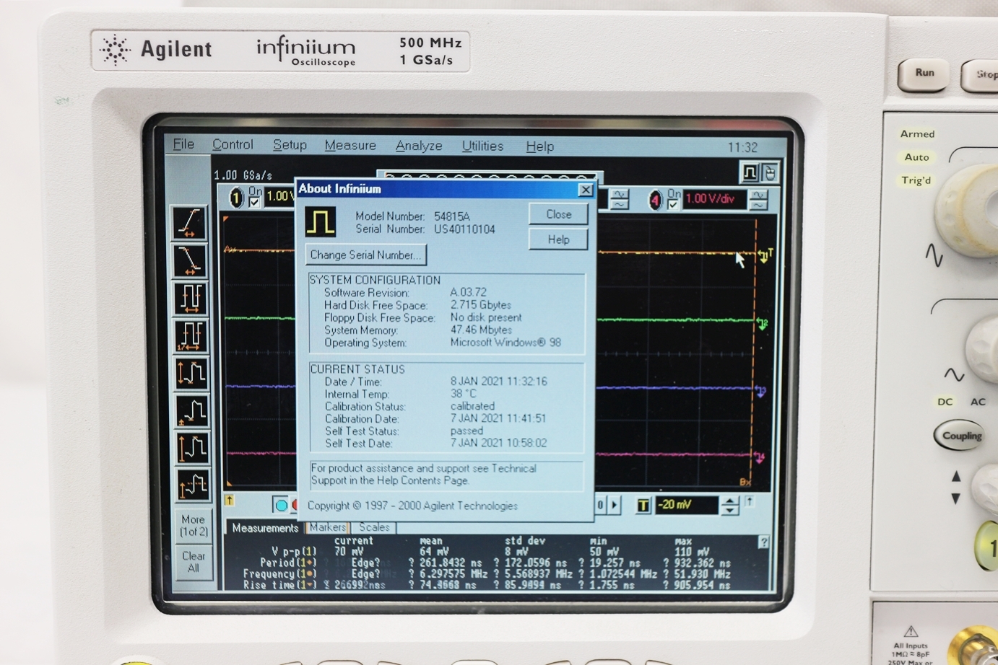Click the pulse icon with bottom-level arrow
The image size is (998, 665).
(x=192, y=410)
